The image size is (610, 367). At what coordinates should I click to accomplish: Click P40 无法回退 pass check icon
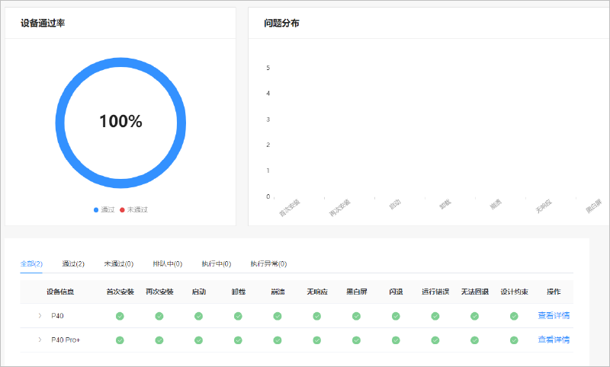(x=474, y=316)
